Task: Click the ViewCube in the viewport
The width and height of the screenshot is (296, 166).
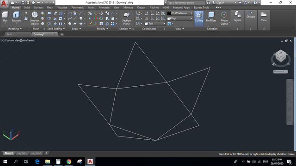Action: [x=281, y=56]
